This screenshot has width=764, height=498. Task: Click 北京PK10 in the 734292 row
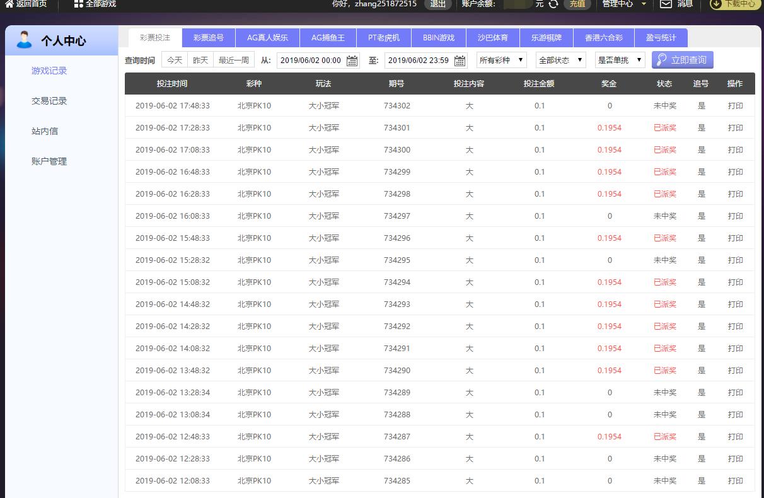point(254,327)
